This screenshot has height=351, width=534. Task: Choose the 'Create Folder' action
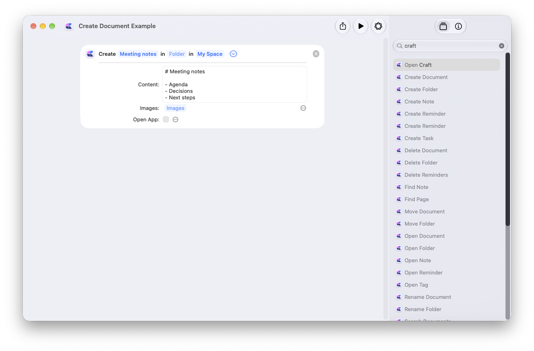click(x=446, y=89)
